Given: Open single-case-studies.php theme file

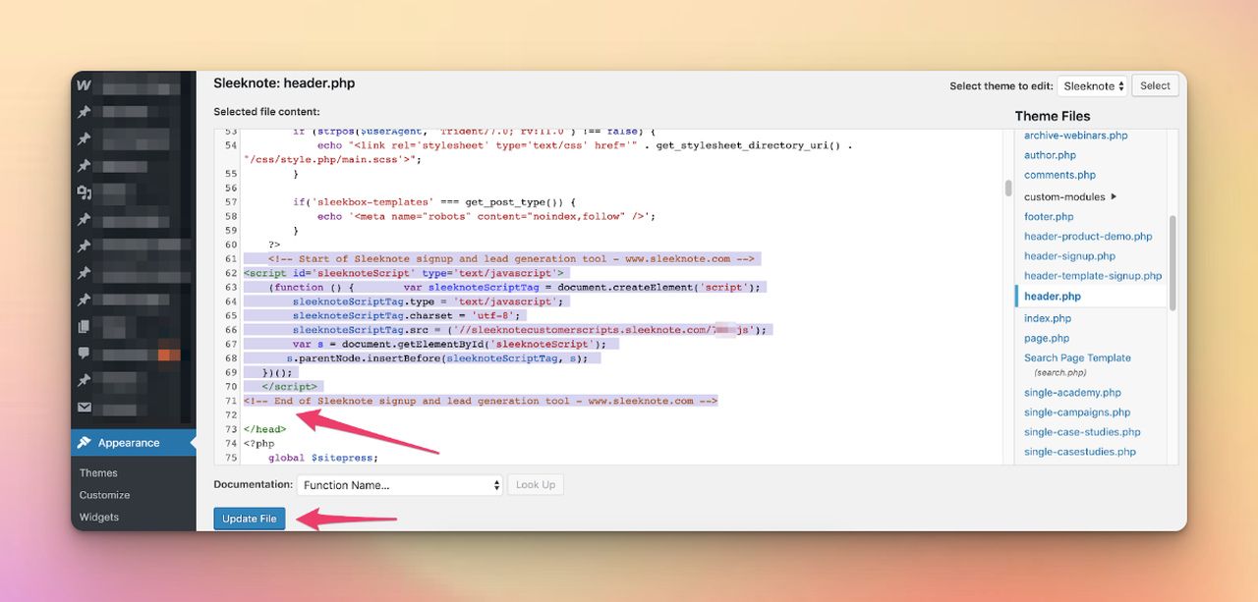Looking at the screenshot, I should [1082, 432].
